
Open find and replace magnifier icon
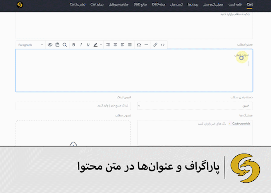65,45
